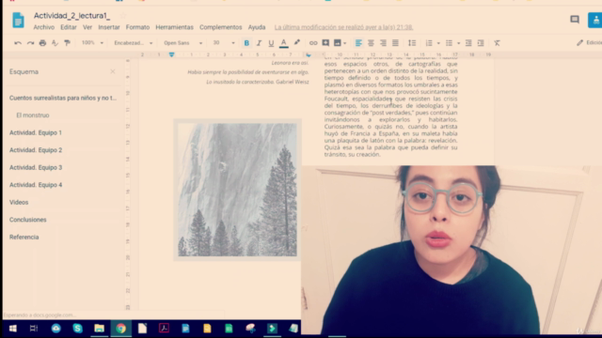Open File Explorer from the taskbar
The image size is (602, 338).
[x=99, y=329]
